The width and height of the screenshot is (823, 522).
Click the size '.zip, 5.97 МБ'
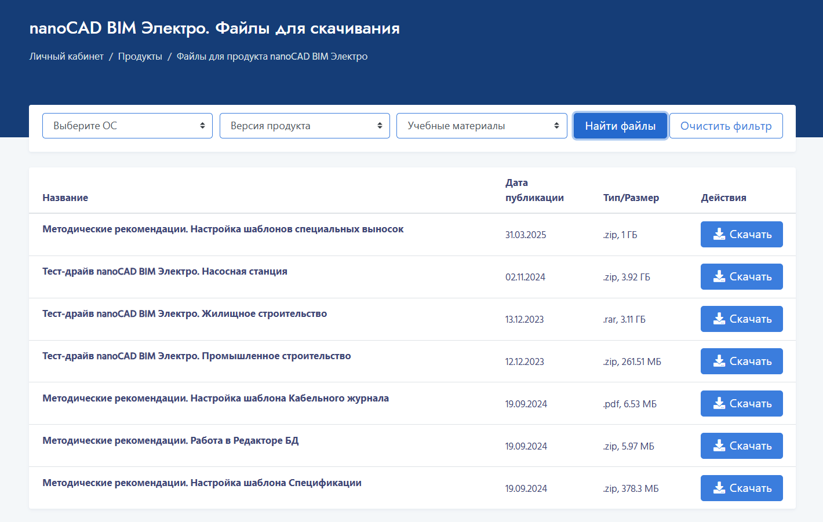coord(629,446)
